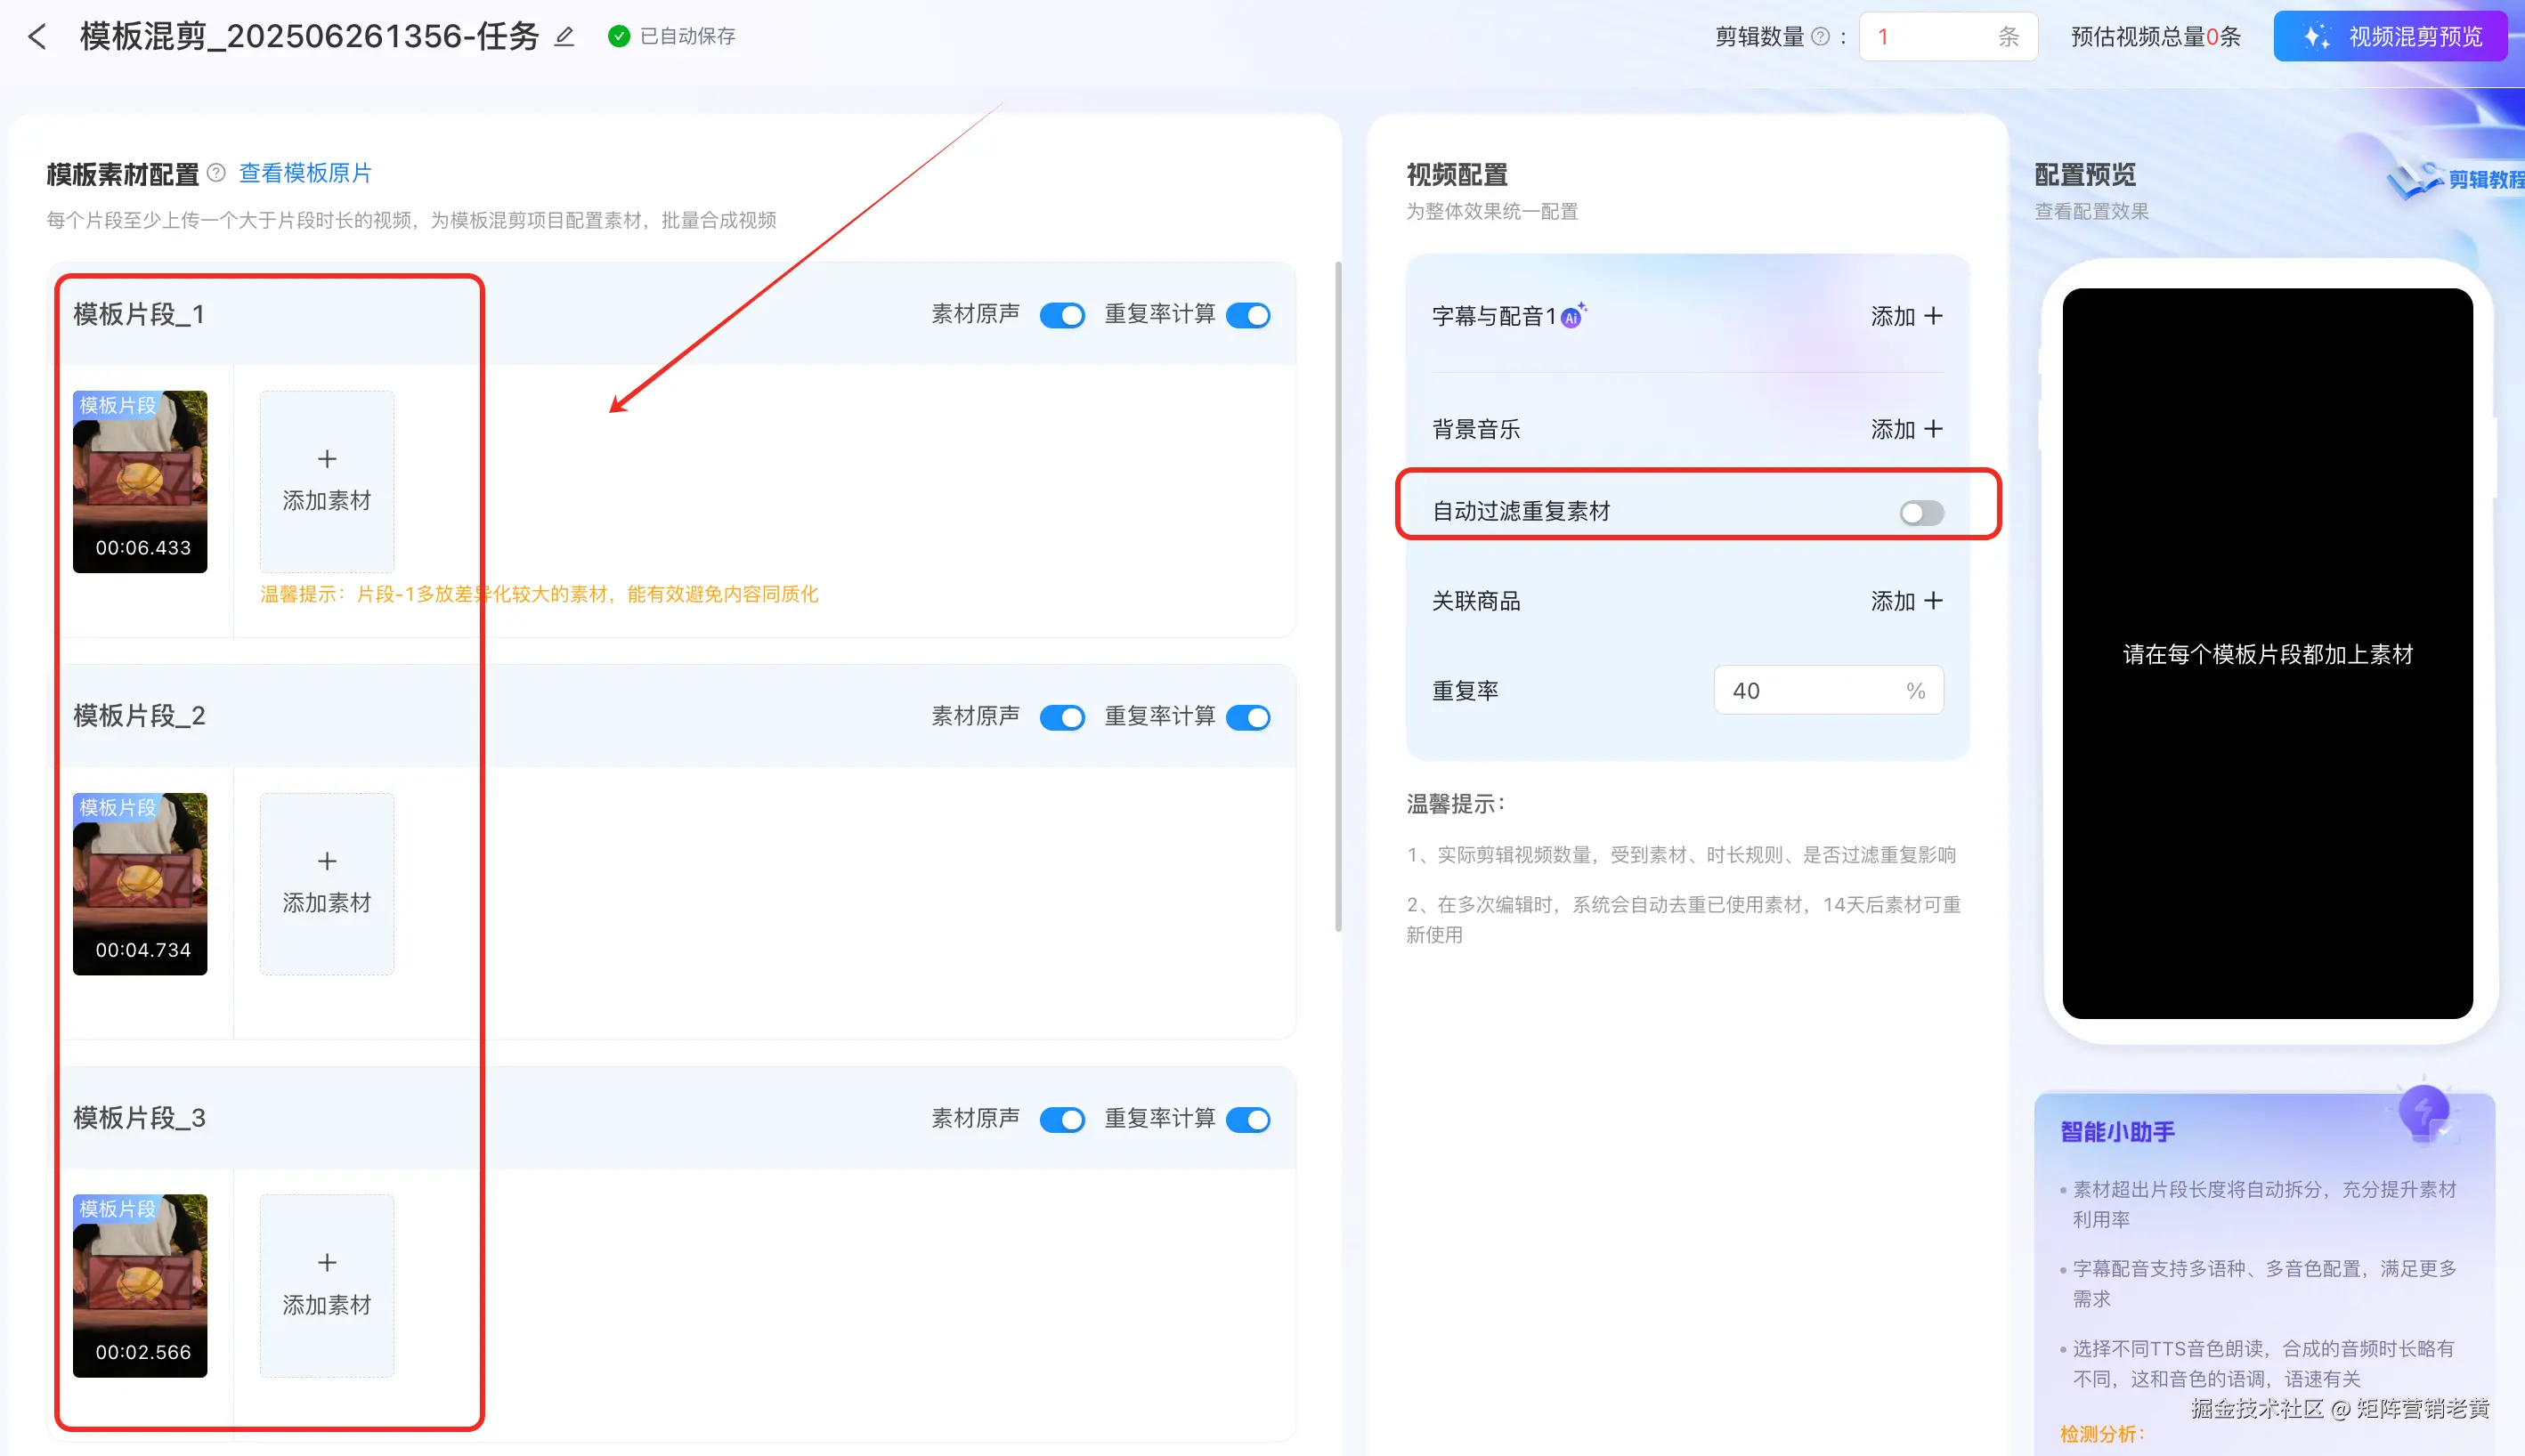Click the 剪辑数量 input field
The width and height of the screenshot is (2525, 1456).
tap(1931, 37)
